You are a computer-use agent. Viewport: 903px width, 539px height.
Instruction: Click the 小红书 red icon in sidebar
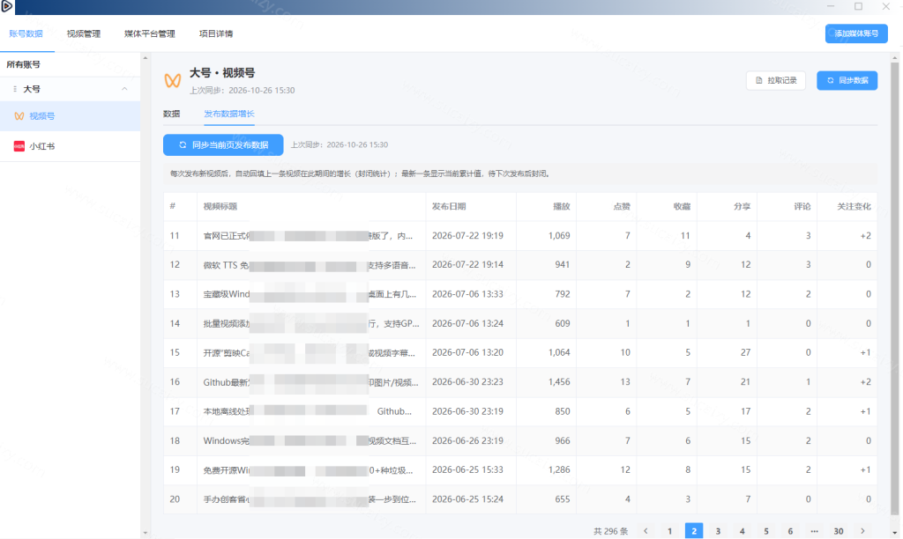pos(19,146)
